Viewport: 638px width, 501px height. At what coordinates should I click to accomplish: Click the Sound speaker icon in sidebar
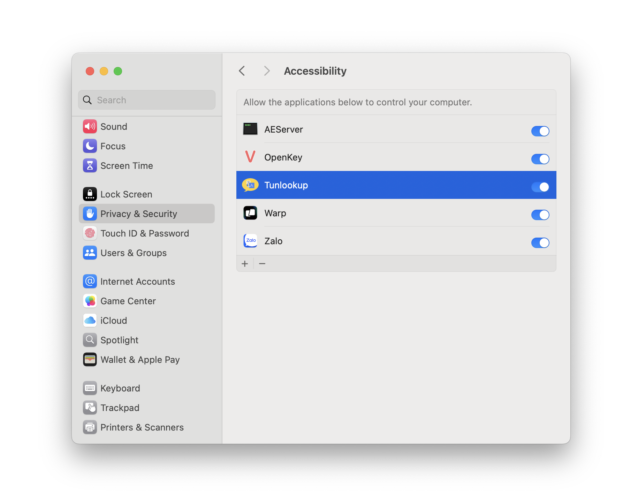(x=90, y=126)
